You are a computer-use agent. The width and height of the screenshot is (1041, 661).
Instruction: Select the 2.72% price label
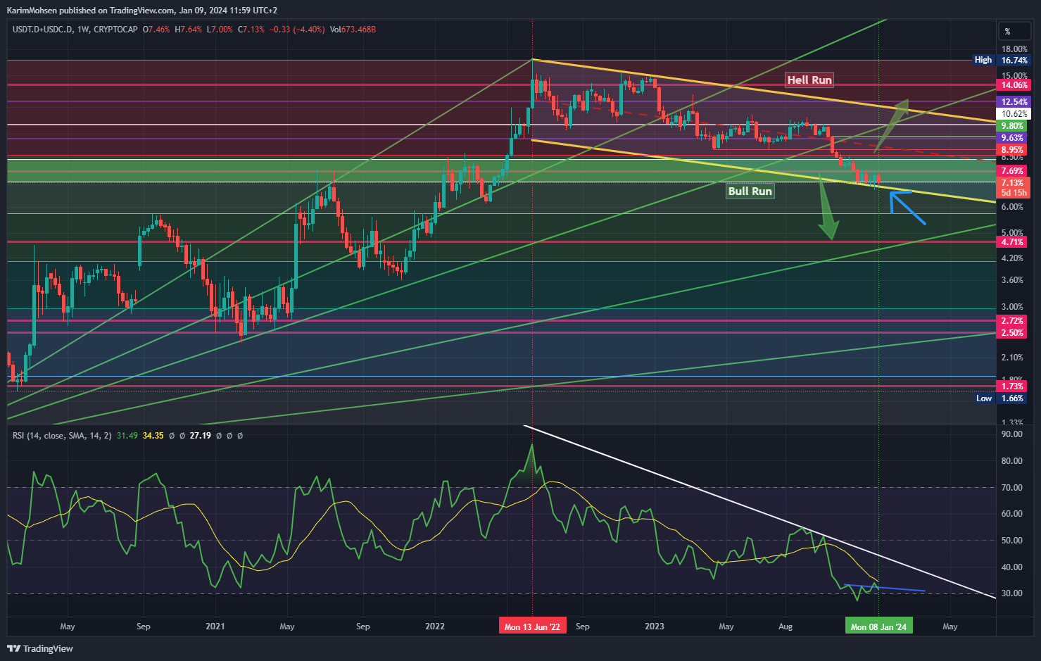click(1012, 321)
